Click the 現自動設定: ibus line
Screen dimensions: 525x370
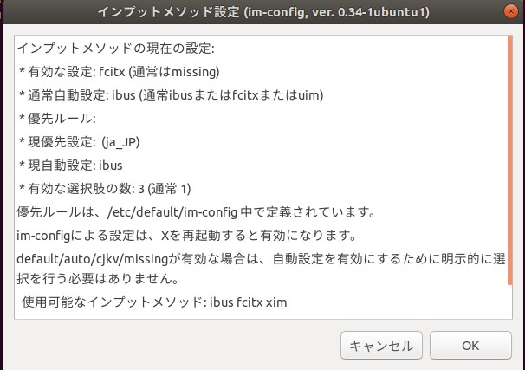[x=71, y=166]
